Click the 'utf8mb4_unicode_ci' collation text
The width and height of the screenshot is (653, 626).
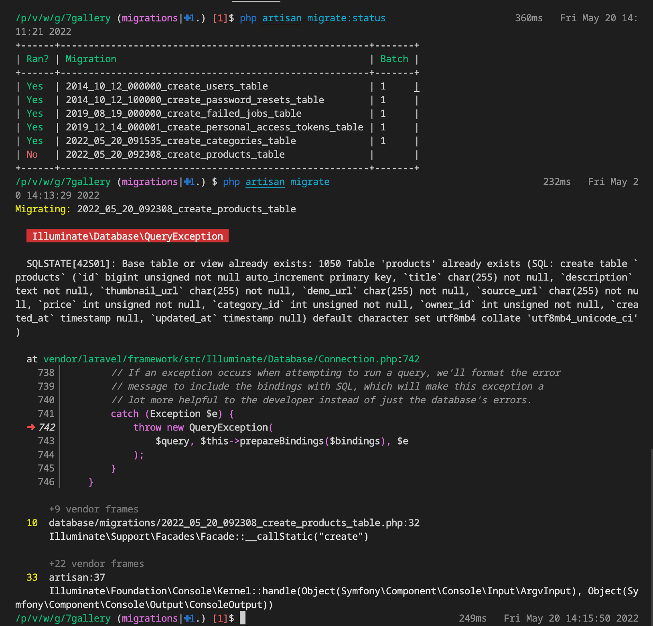(582, 318)
